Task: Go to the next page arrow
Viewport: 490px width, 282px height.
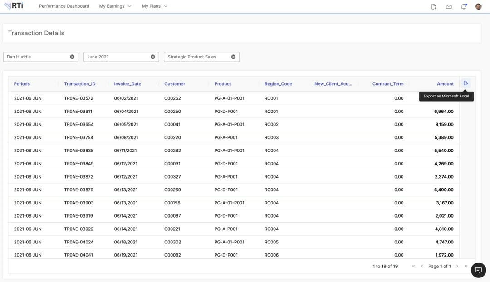Action: 457,266
